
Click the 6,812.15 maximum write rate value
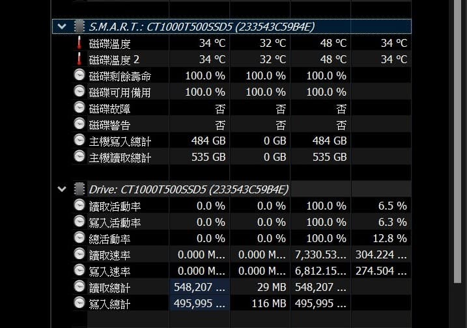click(x=320, y=271)
